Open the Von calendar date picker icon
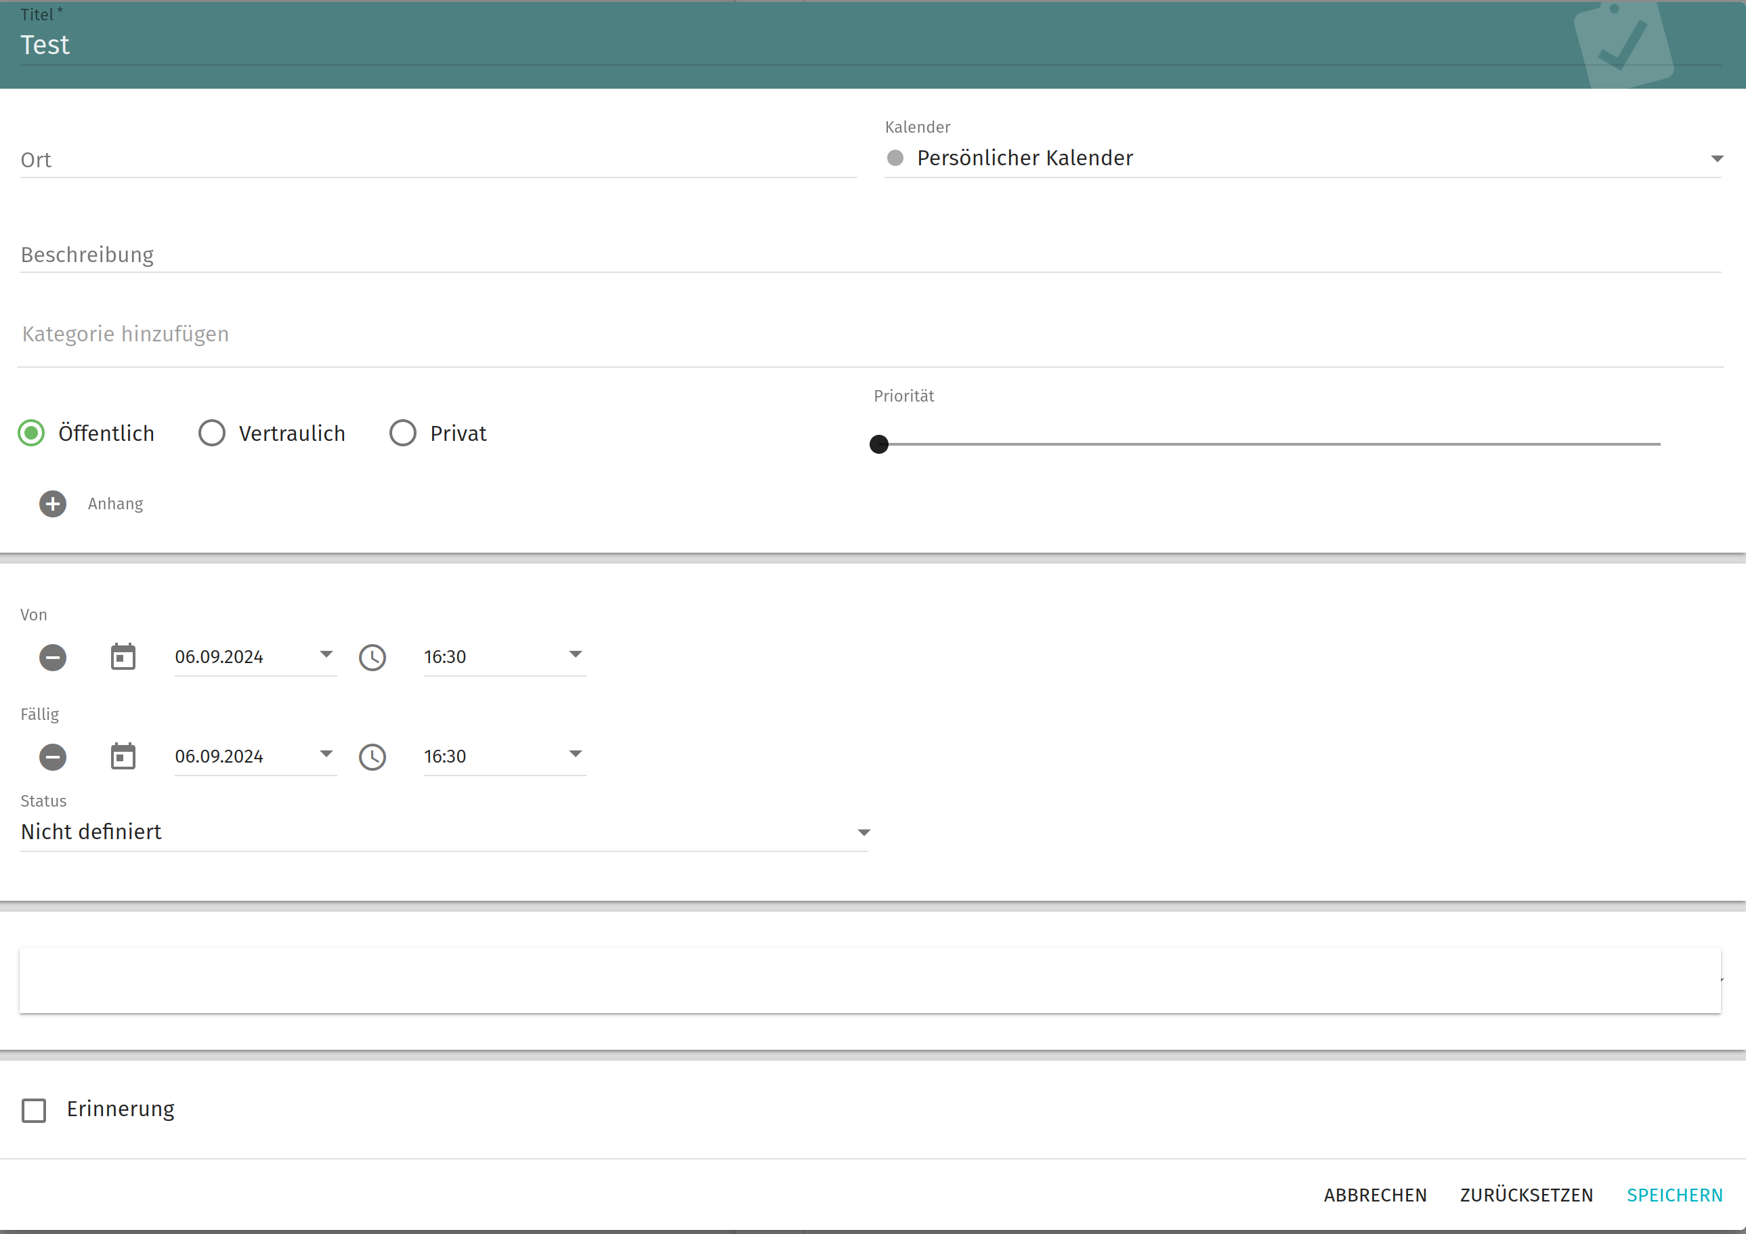The height and width of the screenshot is (1234, 1746). 123,657
